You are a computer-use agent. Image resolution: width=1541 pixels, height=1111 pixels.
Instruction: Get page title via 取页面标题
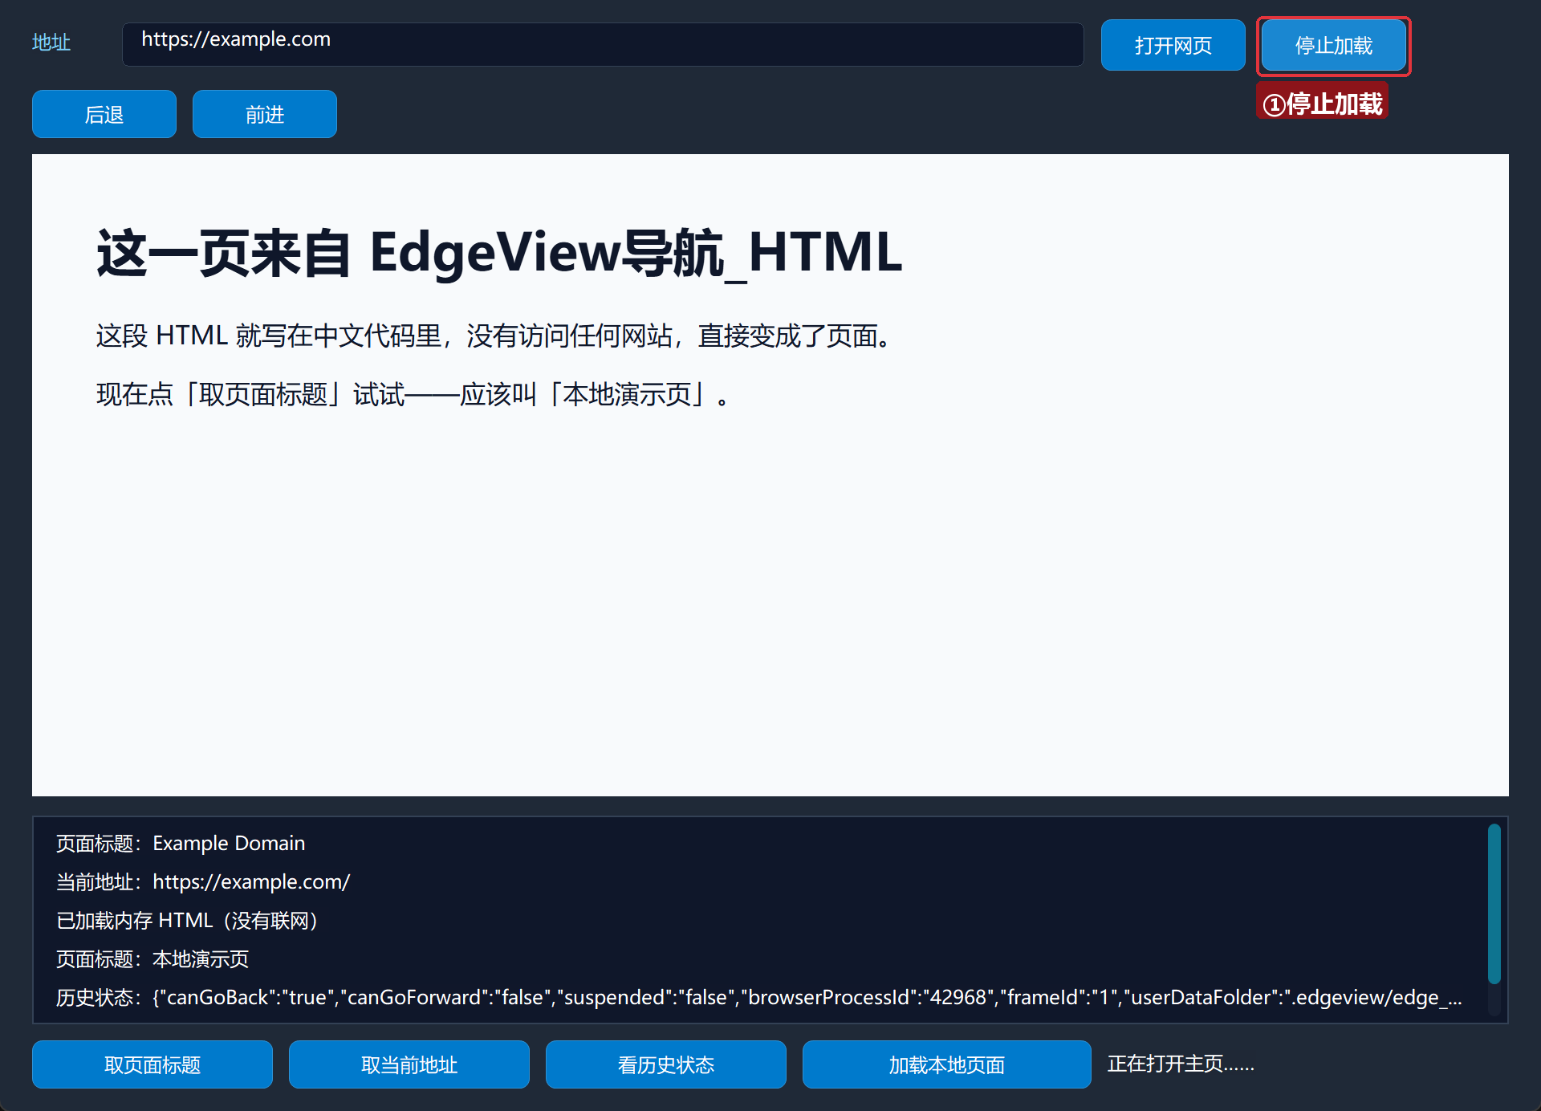pos(152,1064)
